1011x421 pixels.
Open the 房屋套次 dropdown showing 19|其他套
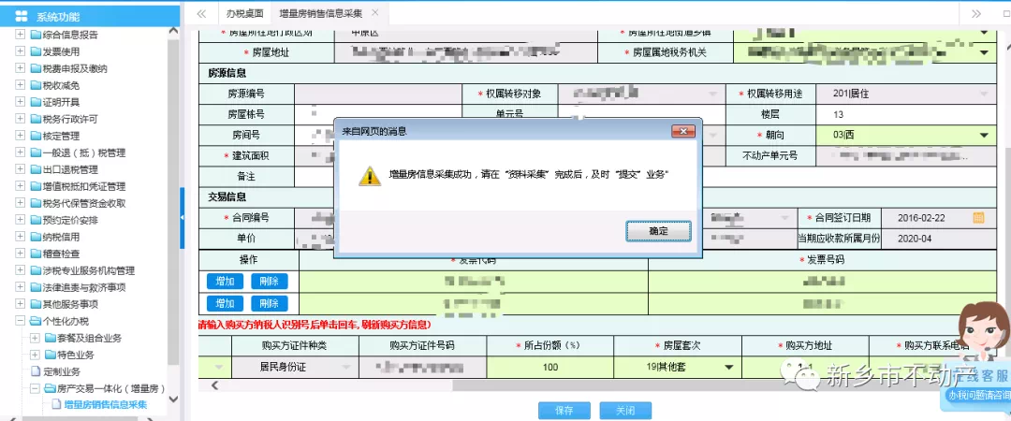(x=728, y=367)
